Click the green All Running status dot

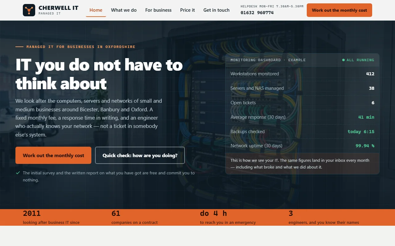(343, 60)
